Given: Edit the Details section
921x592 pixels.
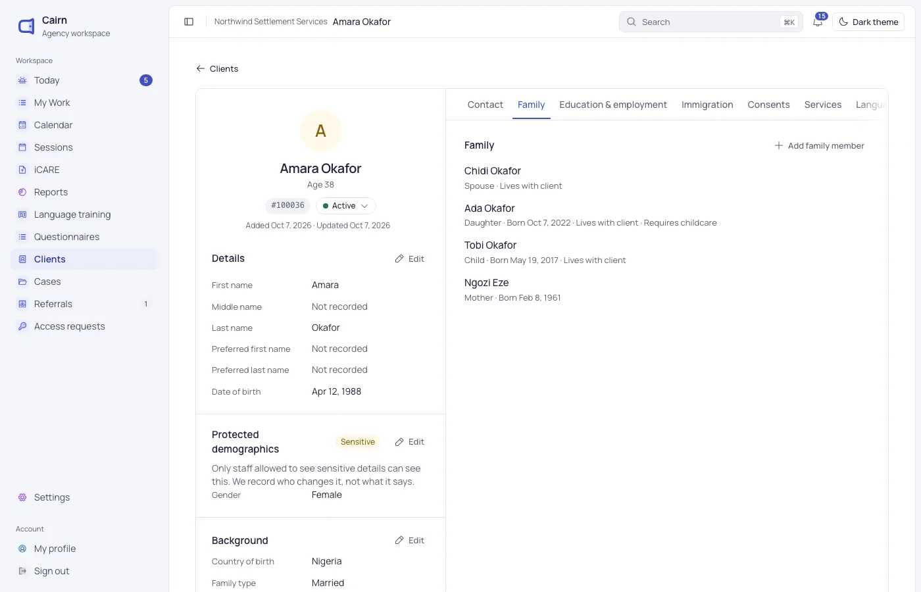Looking at the screenshot, I should coord(410,259).
